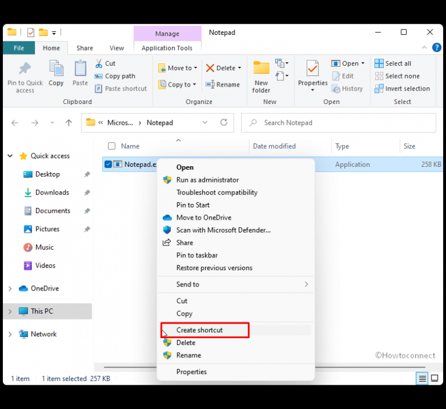The image size is (446, 409).
Task: Open the Delete dropdown arrow
Action: click(x=239, y=68)
